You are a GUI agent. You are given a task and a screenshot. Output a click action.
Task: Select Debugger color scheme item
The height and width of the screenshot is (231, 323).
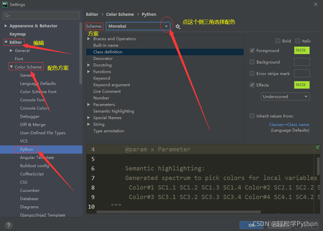point(30,116)
